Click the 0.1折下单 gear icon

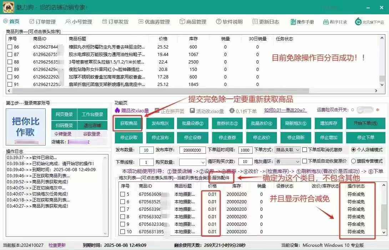[x=232, y=111]
